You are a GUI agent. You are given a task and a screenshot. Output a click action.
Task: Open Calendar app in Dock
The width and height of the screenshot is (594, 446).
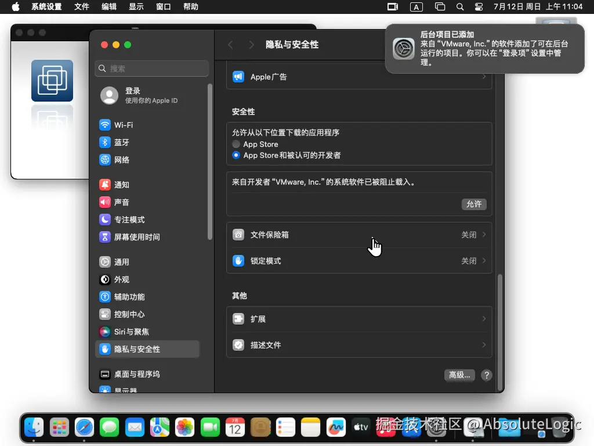236,427
